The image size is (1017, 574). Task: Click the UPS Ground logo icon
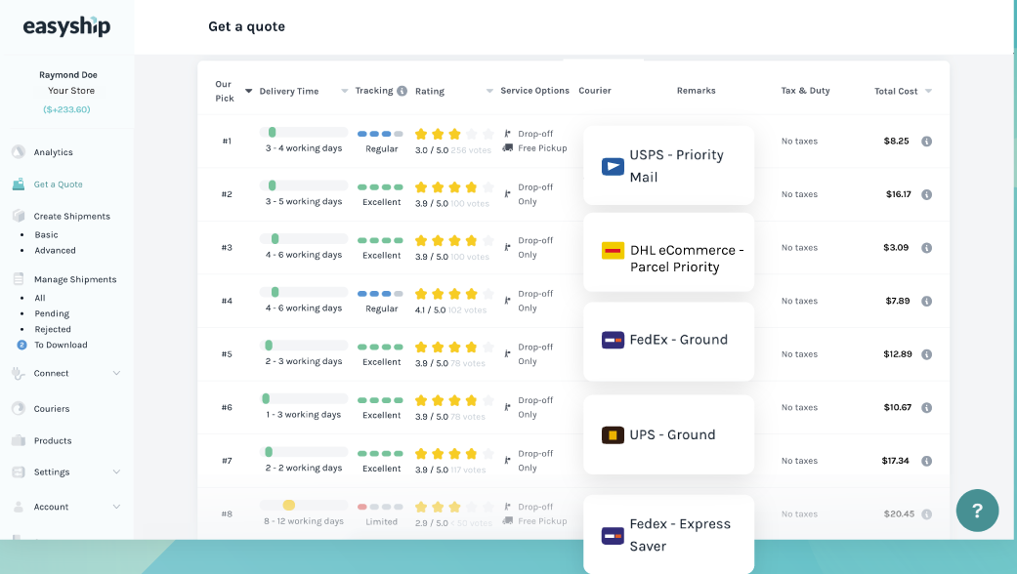[613, 435]
